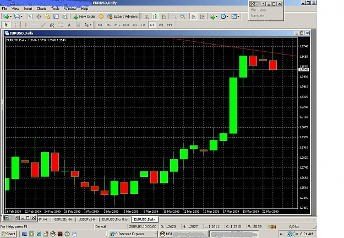Select the EURUSD,Daily chart tab
The image size is (344, 238).
[x=144, y=219]
